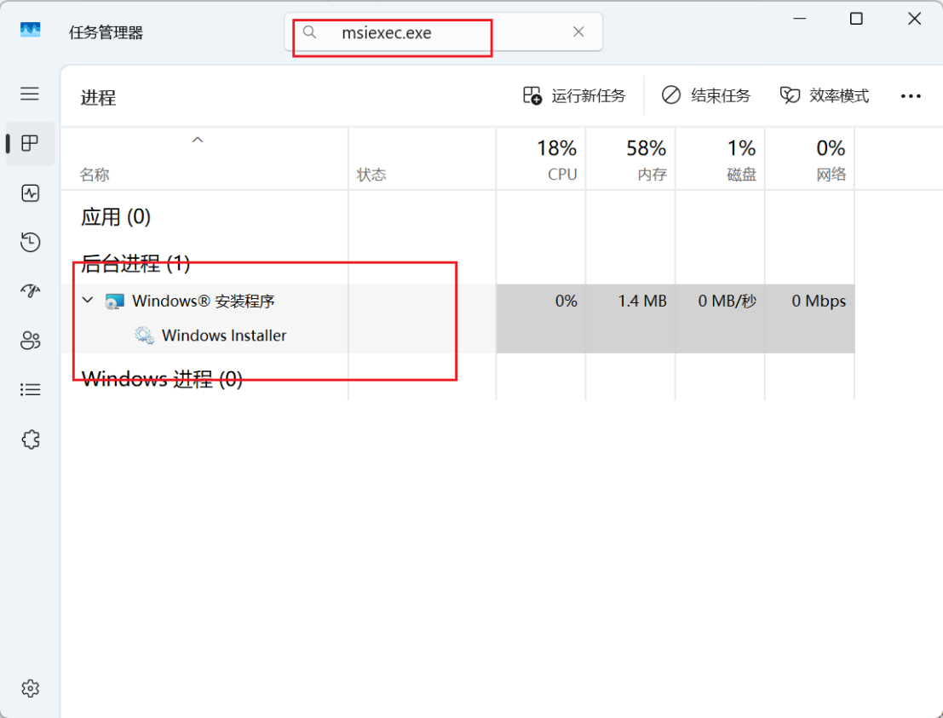Click the 进程 page title
The width and height of the screenshot is (943, 718).
coord(98,97)
